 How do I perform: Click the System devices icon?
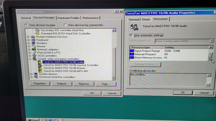[x=36, y=74]
